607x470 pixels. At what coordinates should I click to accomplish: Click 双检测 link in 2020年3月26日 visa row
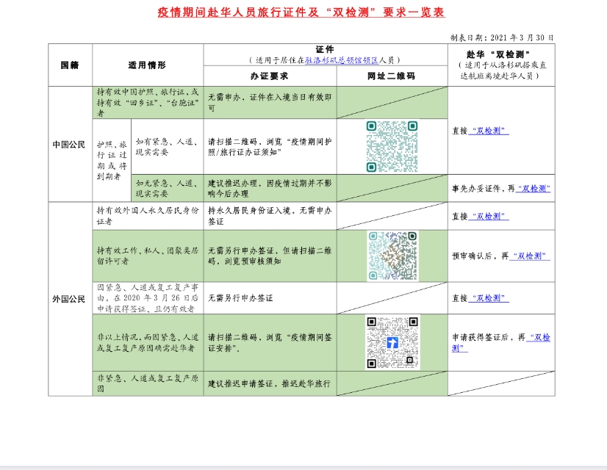(x=489, y=298)
